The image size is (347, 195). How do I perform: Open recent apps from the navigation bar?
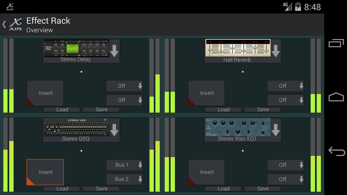[336, 43]
